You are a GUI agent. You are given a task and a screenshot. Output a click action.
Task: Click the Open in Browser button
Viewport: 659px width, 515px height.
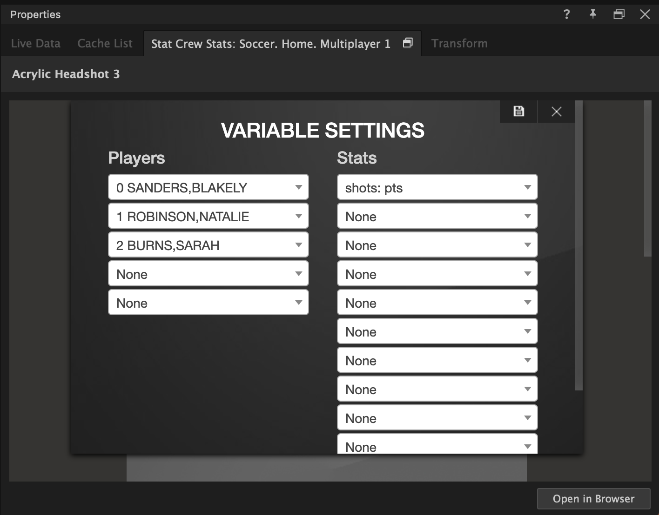[593, 498]
